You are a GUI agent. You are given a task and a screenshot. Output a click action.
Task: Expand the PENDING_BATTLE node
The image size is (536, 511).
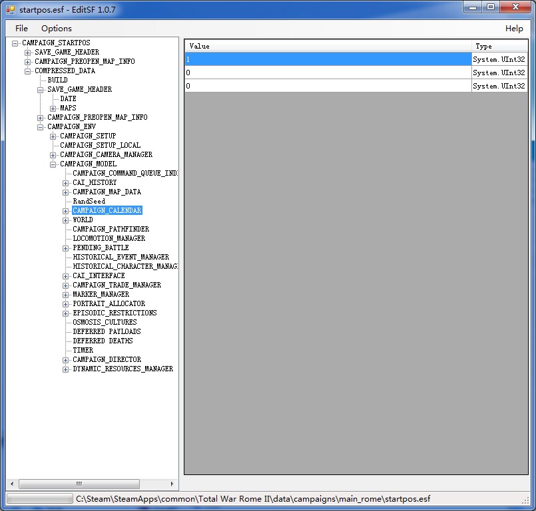(x=66, y=248)
